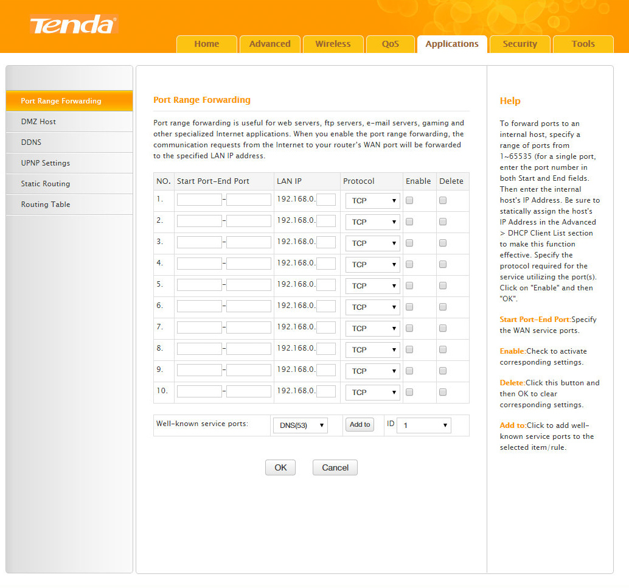
Task: Click 'Start Port-End Port:' help term
Action: [535, 320]
